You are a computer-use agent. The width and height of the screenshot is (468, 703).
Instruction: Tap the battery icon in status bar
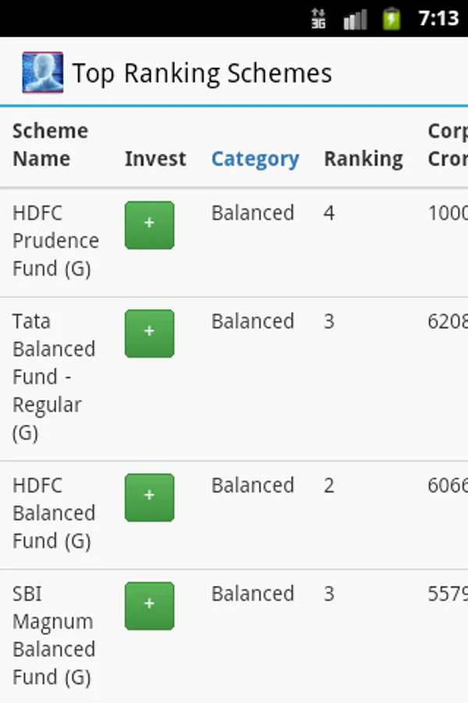[x=392, y=19]
